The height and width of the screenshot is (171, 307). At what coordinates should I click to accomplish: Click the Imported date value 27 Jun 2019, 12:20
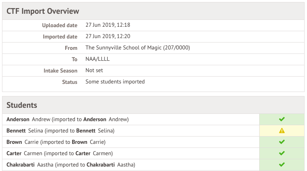[x=107, y=36]
